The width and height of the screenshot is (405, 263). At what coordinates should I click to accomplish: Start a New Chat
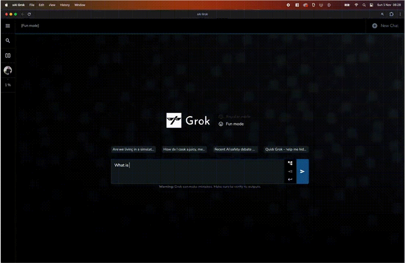point(385,26)
